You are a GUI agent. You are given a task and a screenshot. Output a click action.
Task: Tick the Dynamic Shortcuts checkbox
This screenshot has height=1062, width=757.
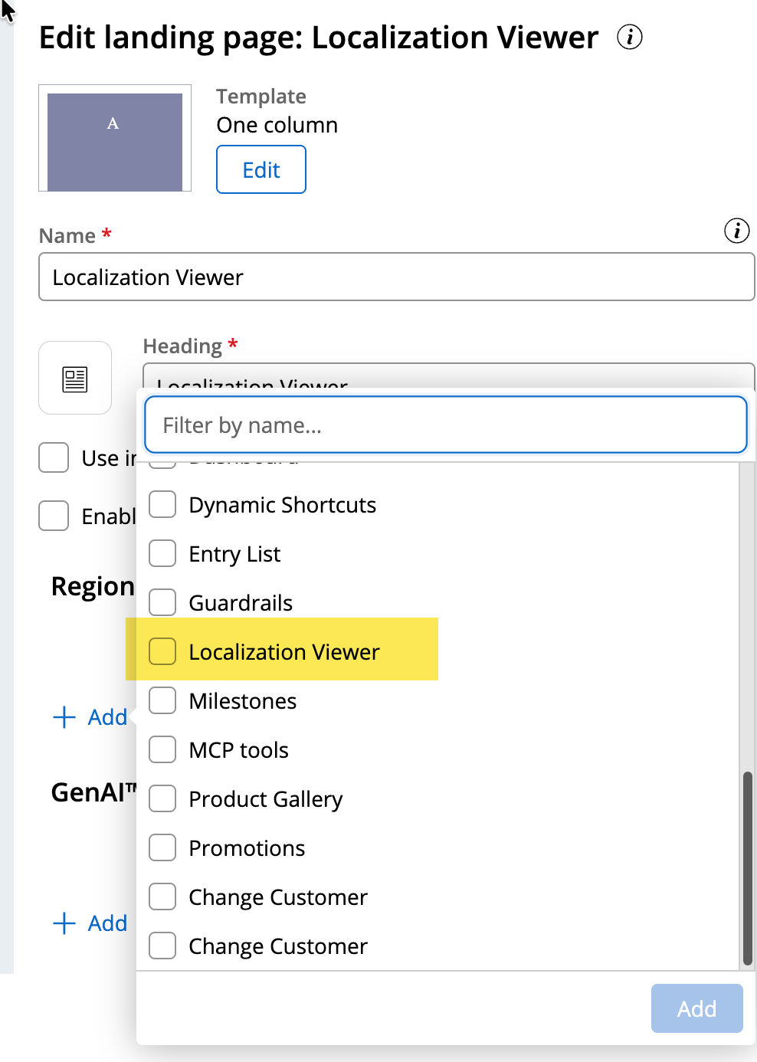pos(162,505)
